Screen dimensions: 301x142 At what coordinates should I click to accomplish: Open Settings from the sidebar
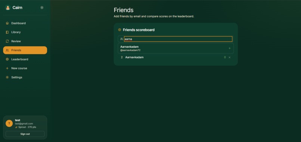click(x=25, y=77)
